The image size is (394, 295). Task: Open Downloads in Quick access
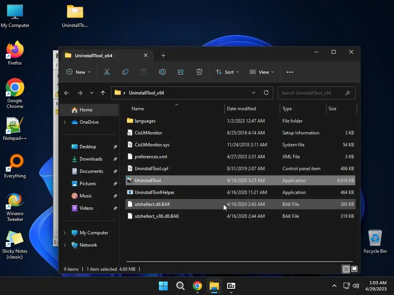click(91, 159)
